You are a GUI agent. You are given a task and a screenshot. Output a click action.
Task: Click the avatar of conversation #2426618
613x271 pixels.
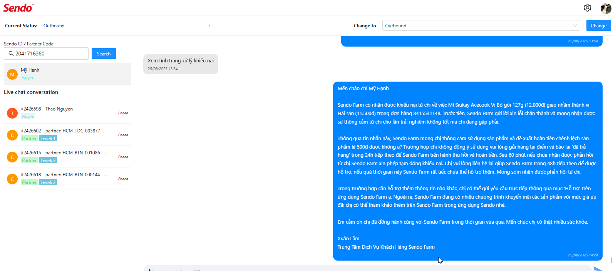click(12, 179)
